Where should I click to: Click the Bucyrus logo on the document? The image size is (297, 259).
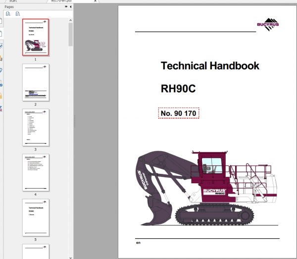pyautogui.click(x=268, y=24)
